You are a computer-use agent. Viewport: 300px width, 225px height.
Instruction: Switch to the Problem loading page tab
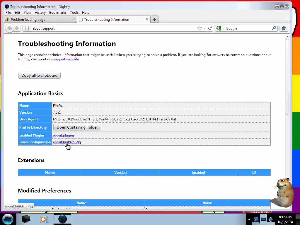click(40, 19)
